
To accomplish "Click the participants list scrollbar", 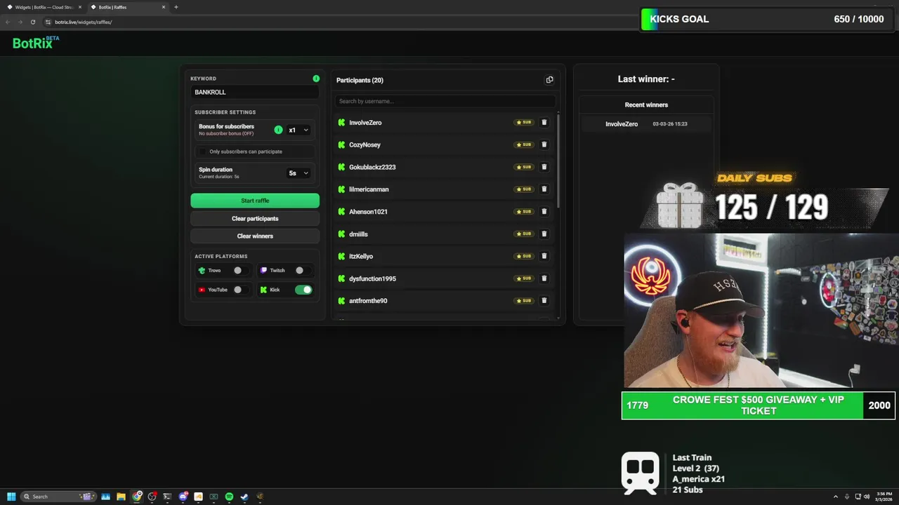I will 559,160.
